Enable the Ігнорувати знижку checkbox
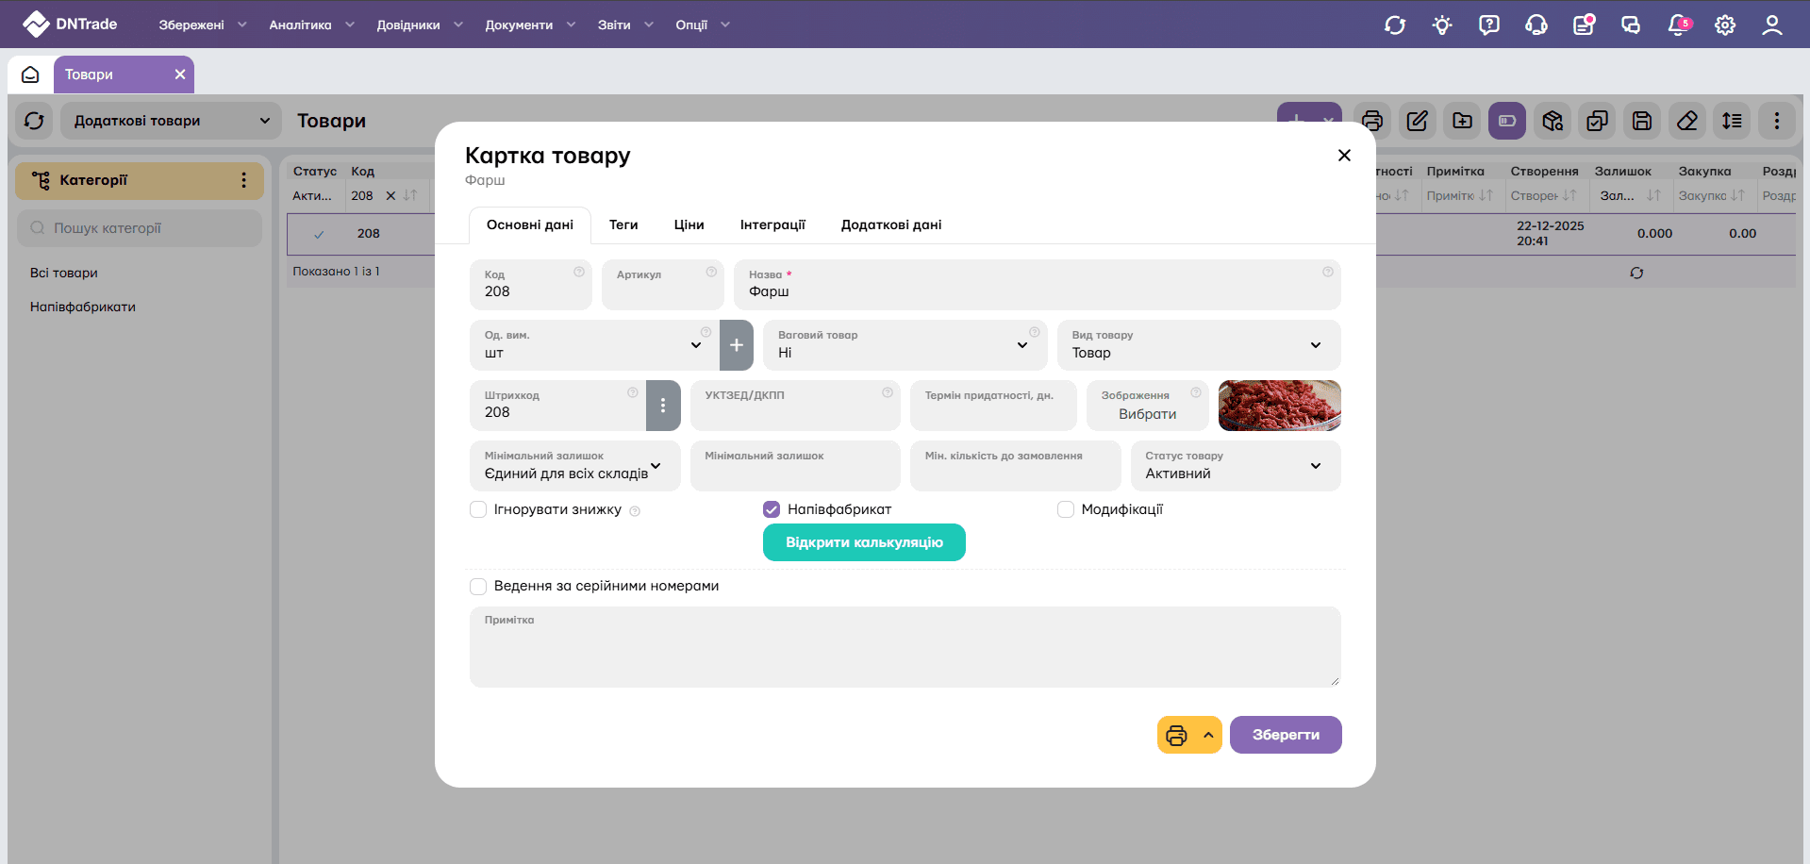The height and width of the screenshot is (864, 1810). (478, 509)
